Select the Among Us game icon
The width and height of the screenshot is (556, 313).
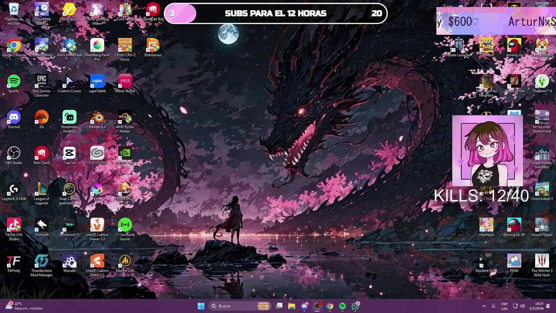[514, 45]
